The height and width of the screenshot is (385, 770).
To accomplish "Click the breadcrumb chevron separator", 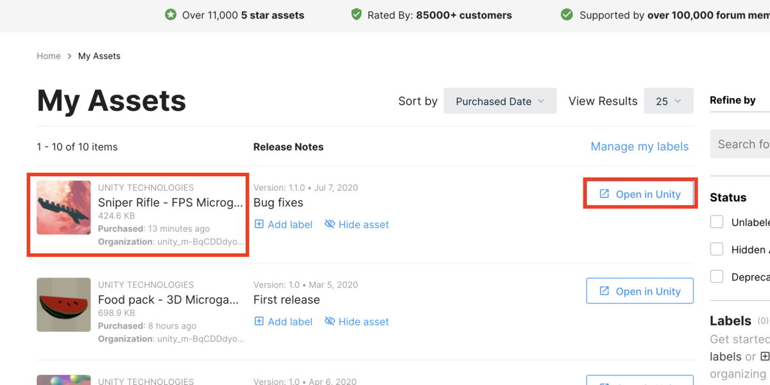I will (69, 56).
